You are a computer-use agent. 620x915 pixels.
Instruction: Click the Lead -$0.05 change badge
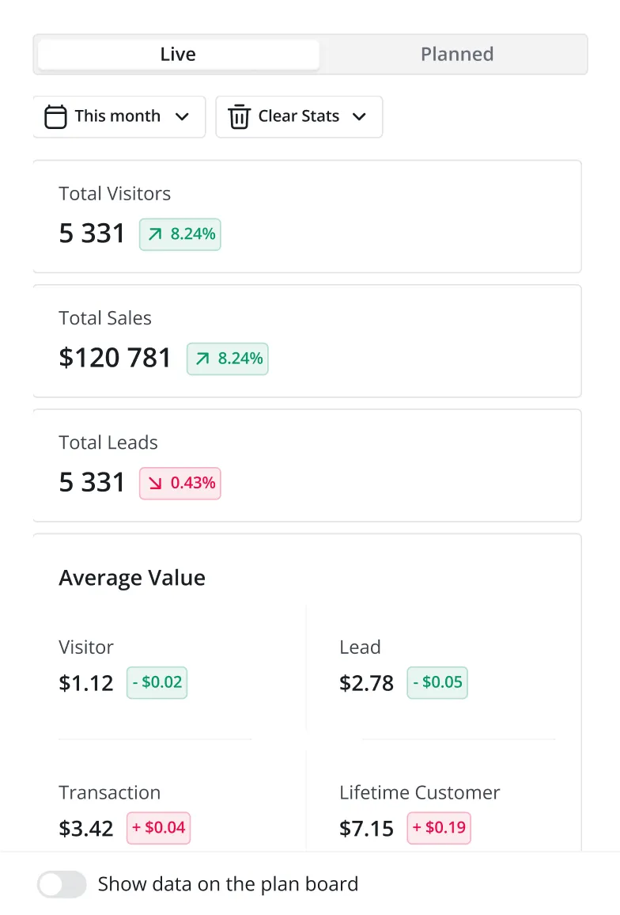pyautogui.click(x=437, y=682)
